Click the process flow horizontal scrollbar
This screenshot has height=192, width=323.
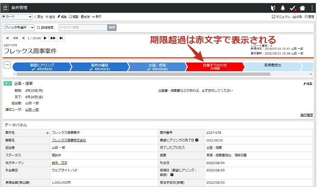pos(136,74)
